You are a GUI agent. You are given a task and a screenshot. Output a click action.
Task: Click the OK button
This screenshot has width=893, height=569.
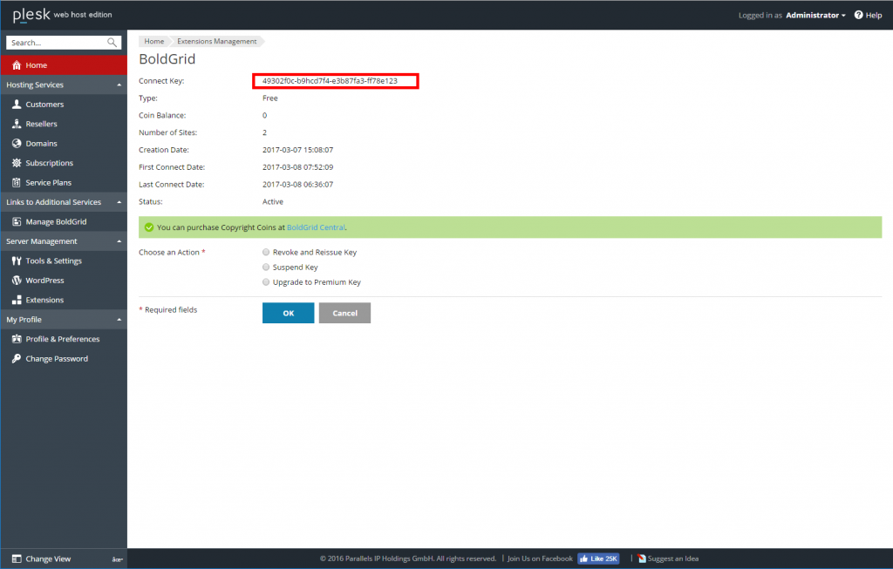pyautogui.click(x=288, y=313)
